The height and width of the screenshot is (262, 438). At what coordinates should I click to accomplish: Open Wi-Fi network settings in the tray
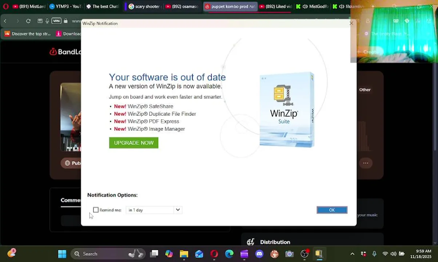385,254
